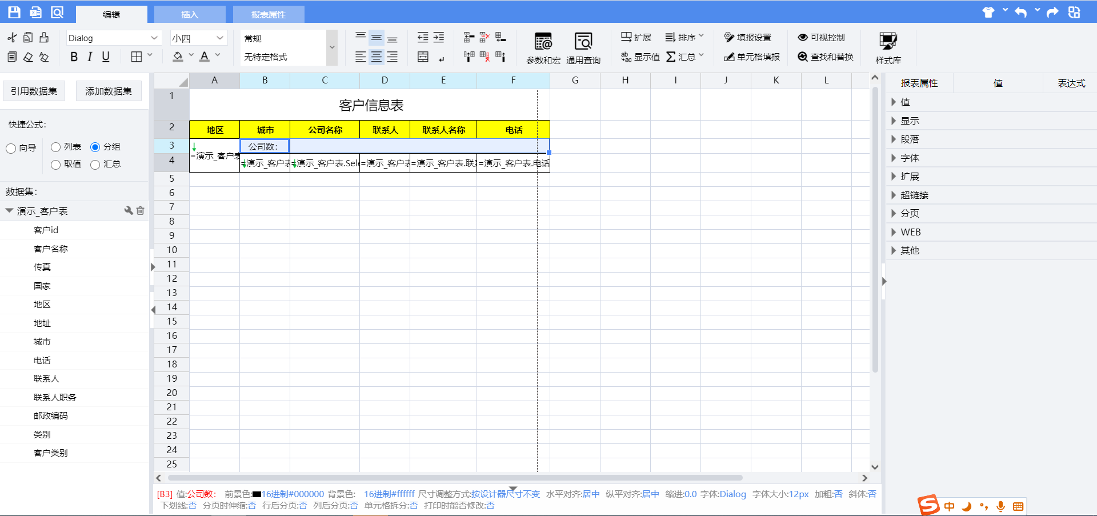The height and width of the screenshot is (516, 1097).
Task: Select the 汇总 radio button
Action: click(95, 165)
